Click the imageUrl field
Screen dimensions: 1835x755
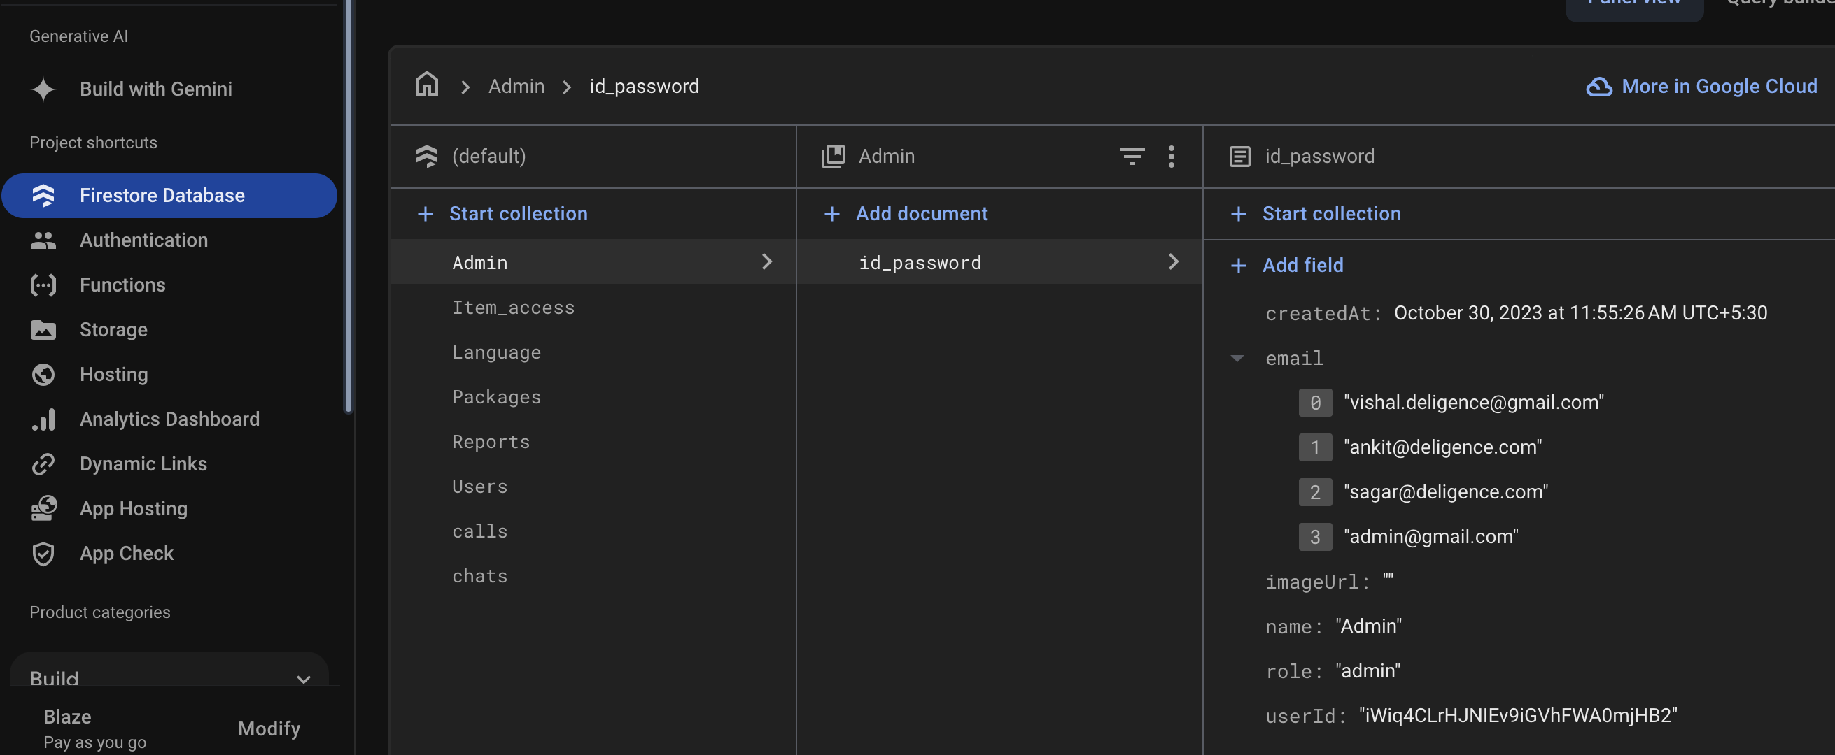[1328, 582]
